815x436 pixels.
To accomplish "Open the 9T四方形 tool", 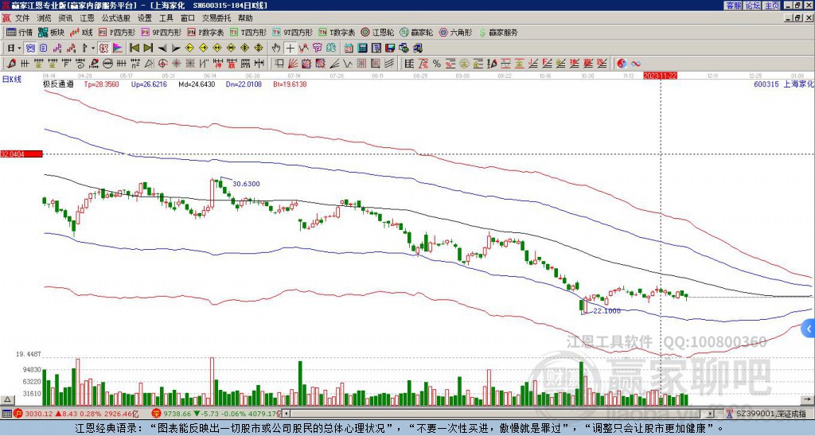I will tap(292, 32).
